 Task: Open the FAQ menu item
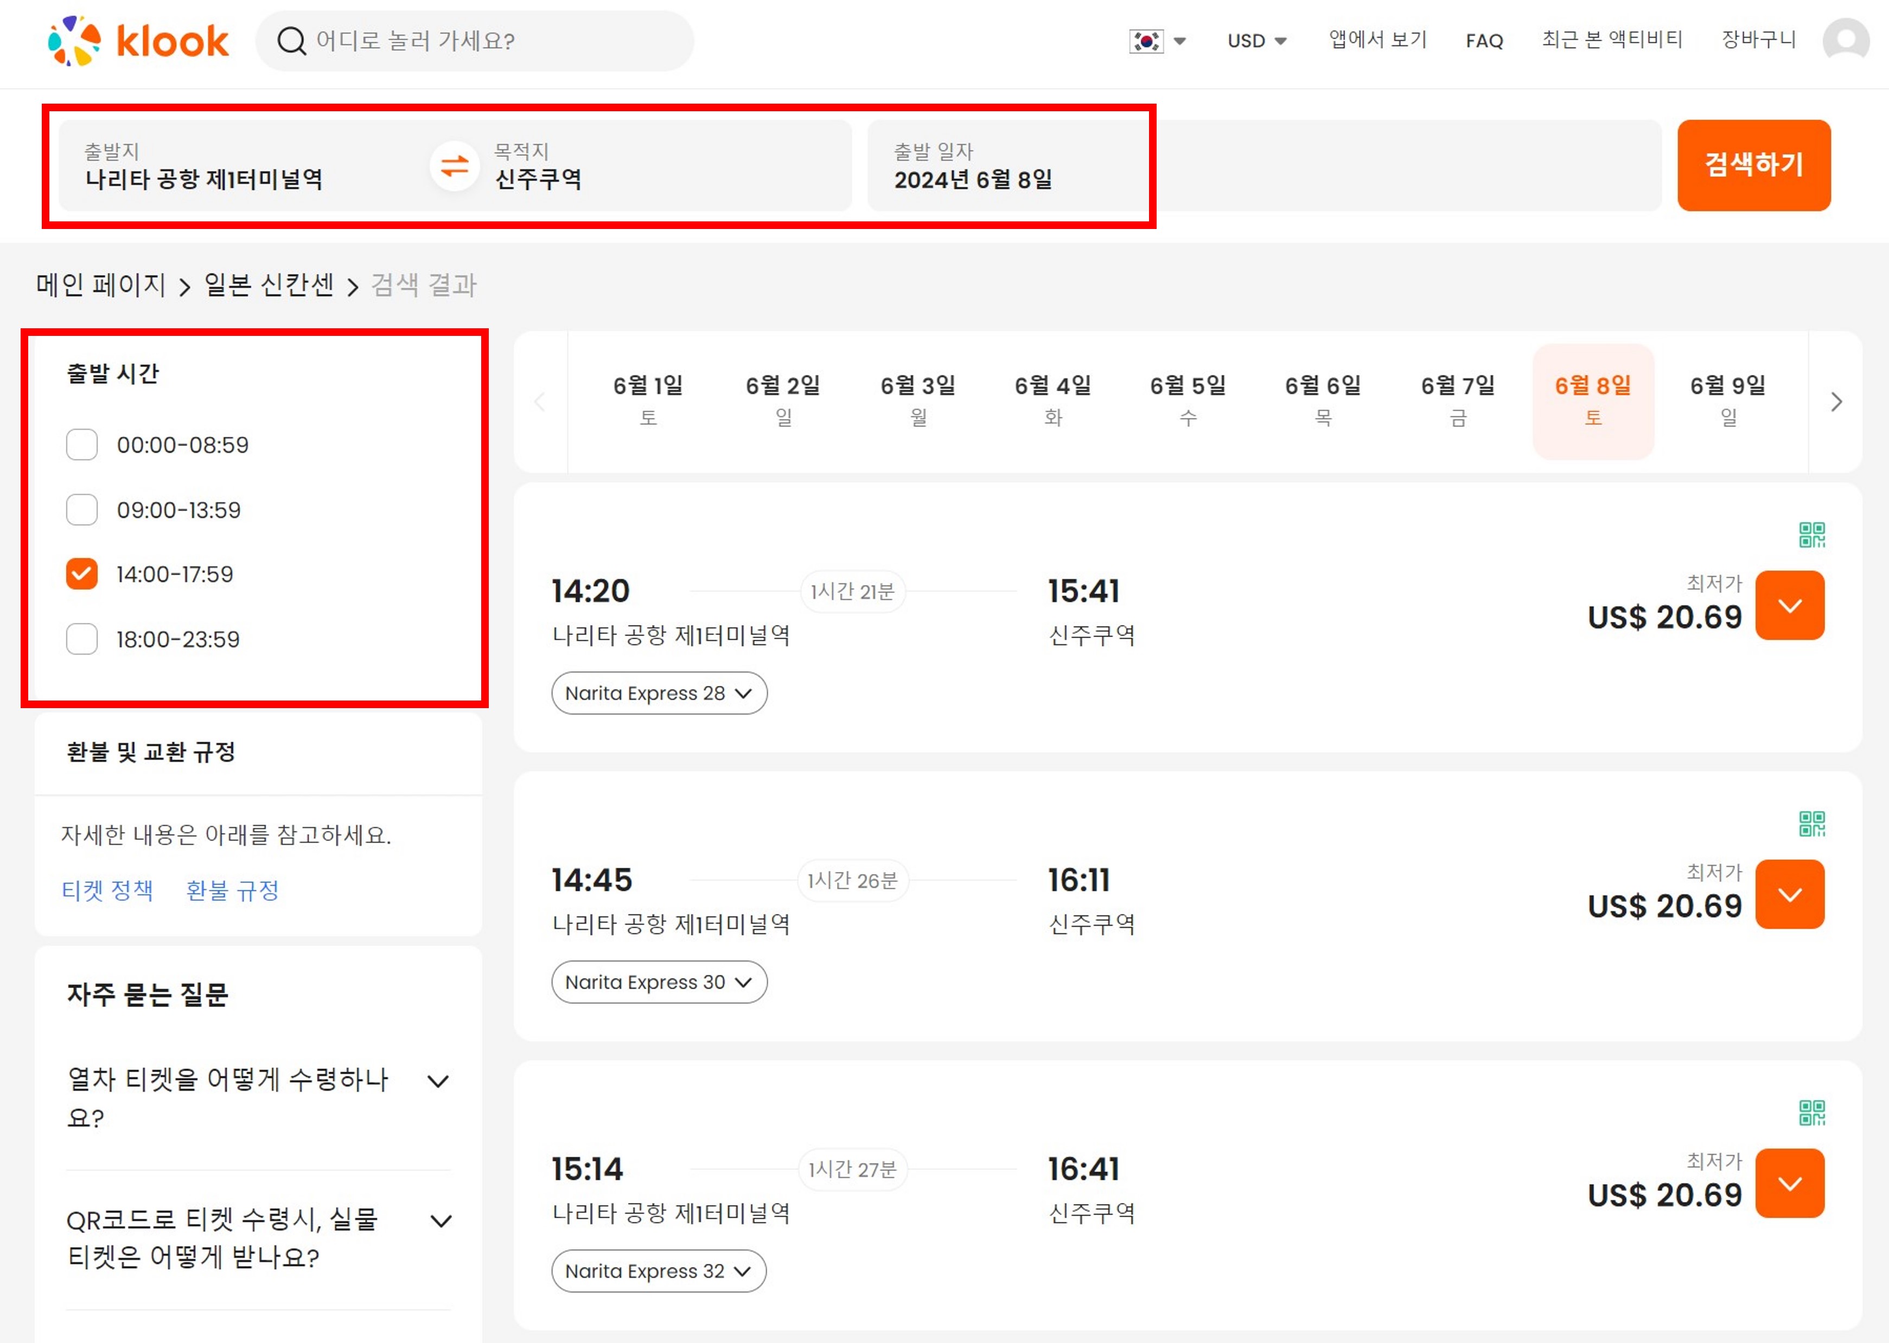point(1484,41)
